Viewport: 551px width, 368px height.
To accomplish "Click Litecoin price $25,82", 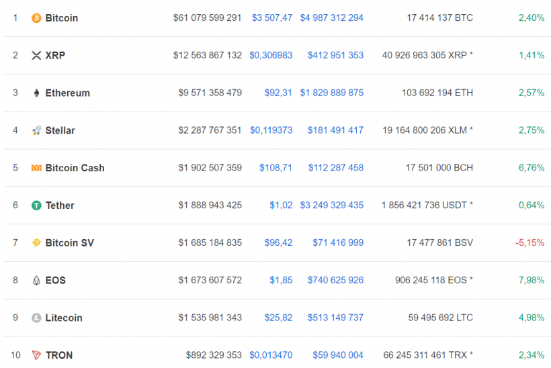I will (278, 318).
